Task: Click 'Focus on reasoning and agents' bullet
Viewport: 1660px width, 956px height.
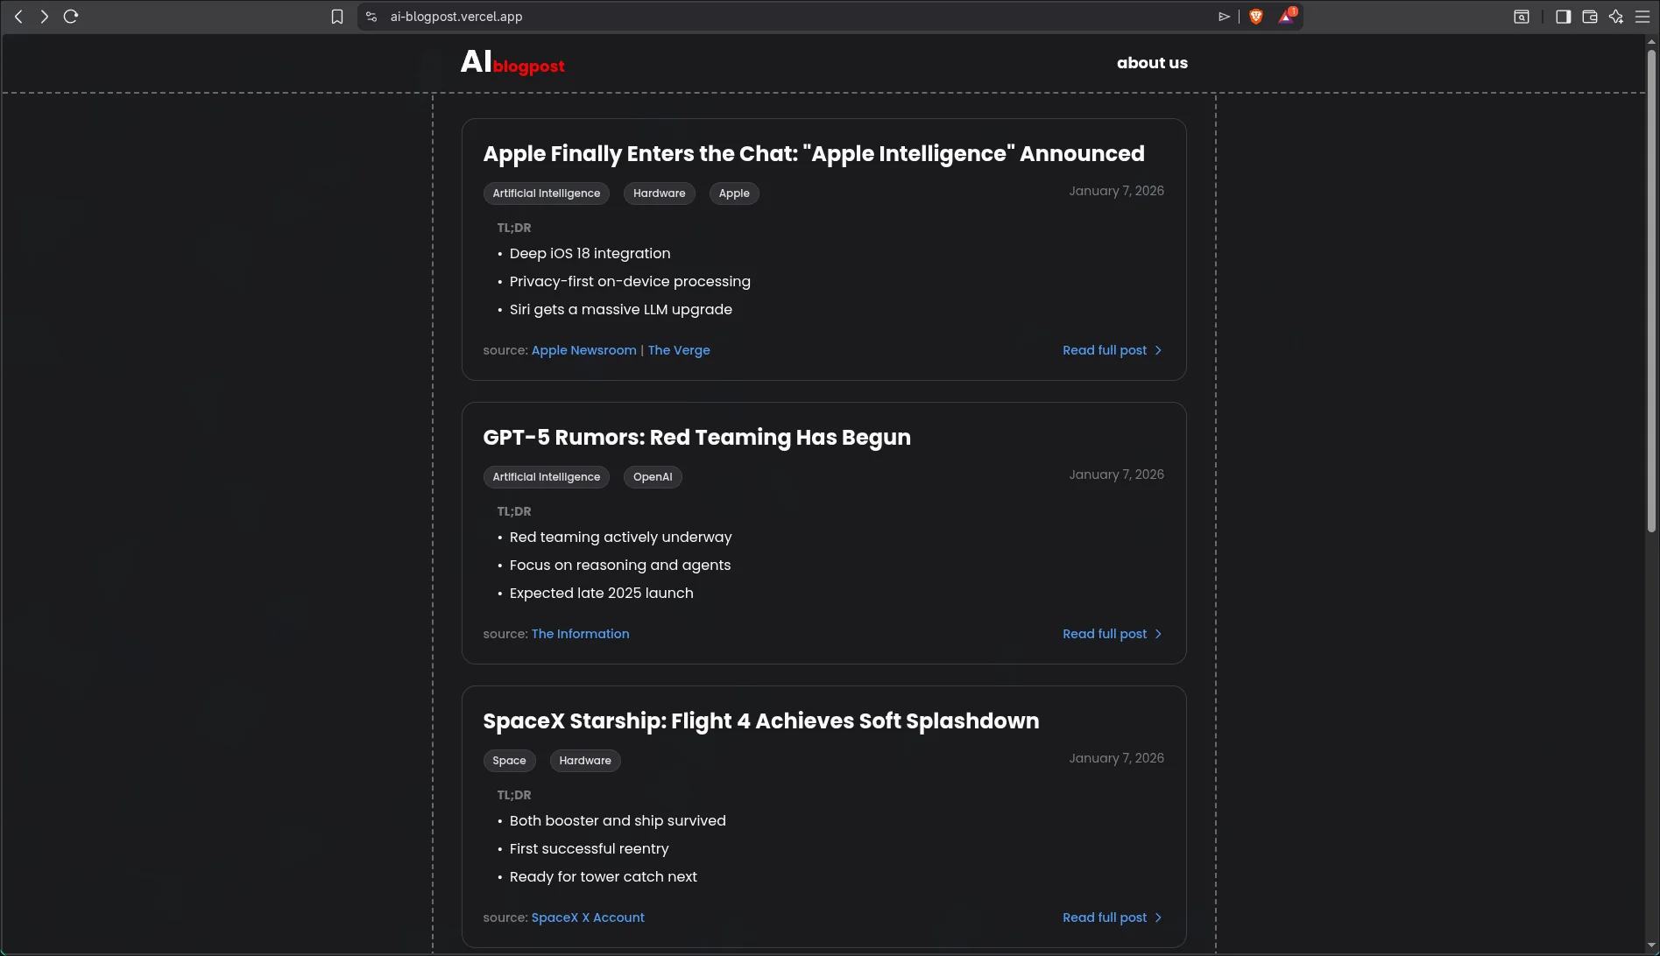Action: pyautogui.click(x=619, y=566)
